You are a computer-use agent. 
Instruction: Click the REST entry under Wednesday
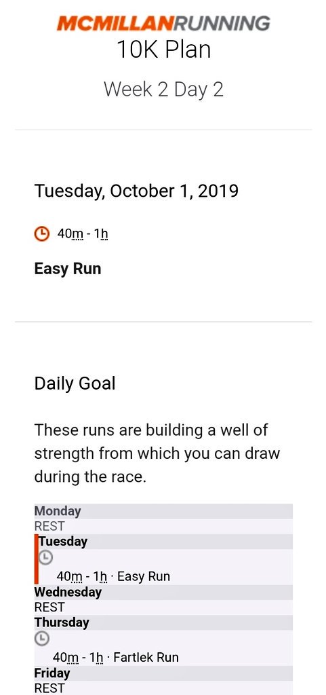click(x=49, y=607)
